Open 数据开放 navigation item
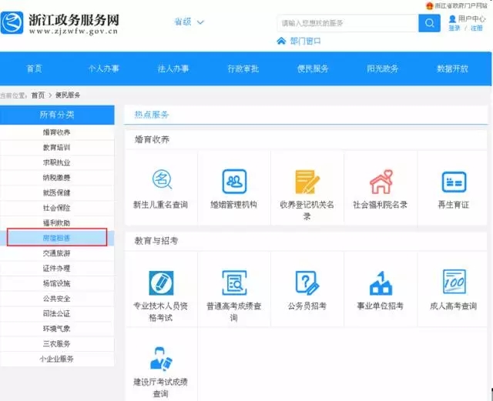Screen dimensions: 493x401 [452, 69]
